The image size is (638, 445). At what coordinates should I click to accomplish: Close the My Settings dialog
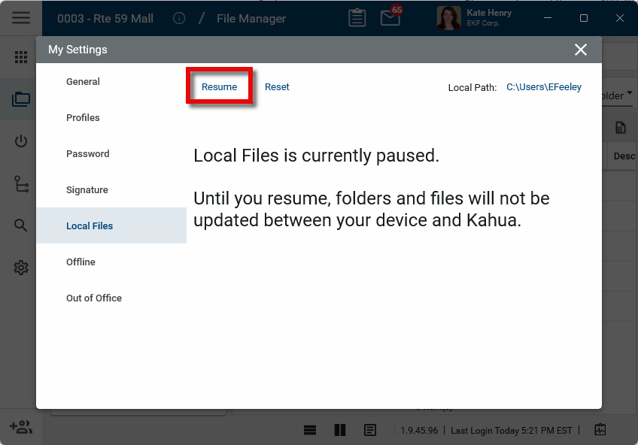581,50
